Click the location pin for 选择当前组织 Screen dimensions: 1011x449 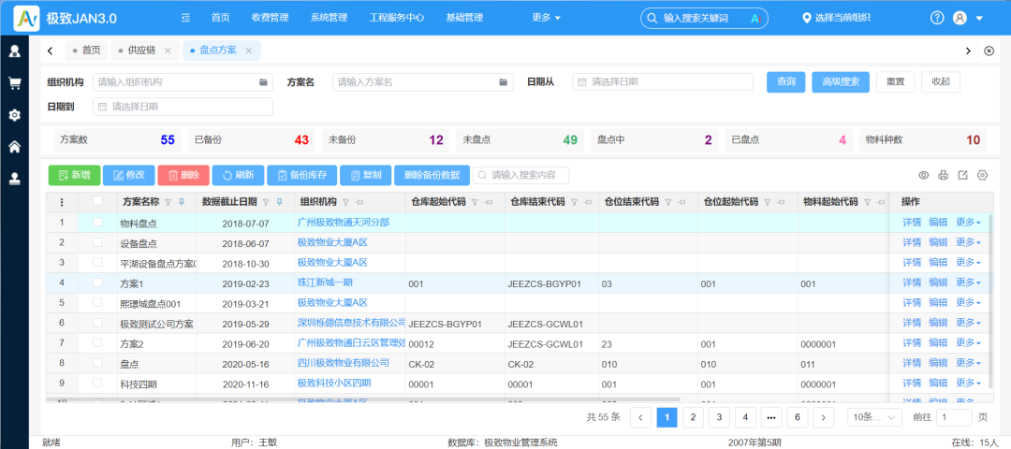806,18
